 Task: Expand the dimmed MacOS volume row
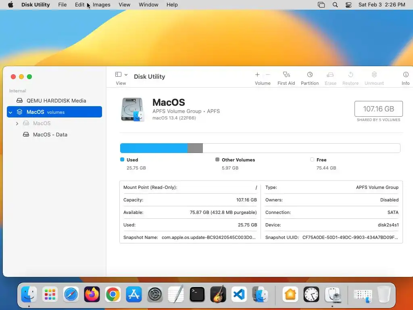(x=17, y=124)
